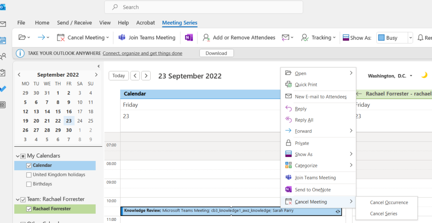This screenshot has height=223, width=432.
Task: Click the Reminder bell icon in ribbon
Action: [421, 38]
